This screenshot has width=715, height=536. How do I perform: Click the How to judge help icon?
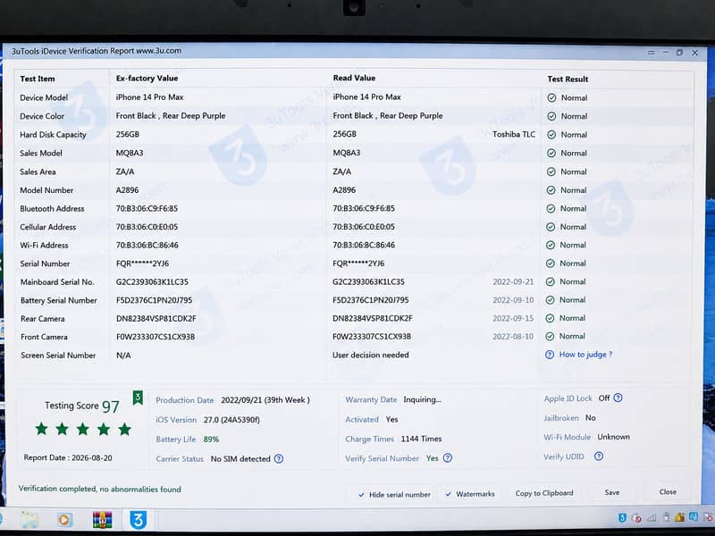pyautogui.click(x=550, y=355)
